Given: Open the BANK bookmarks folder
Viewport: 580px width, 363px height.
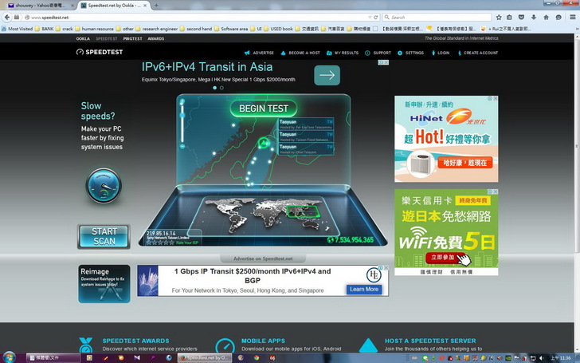Looking at the screenshot, I should tap(45, 29).
